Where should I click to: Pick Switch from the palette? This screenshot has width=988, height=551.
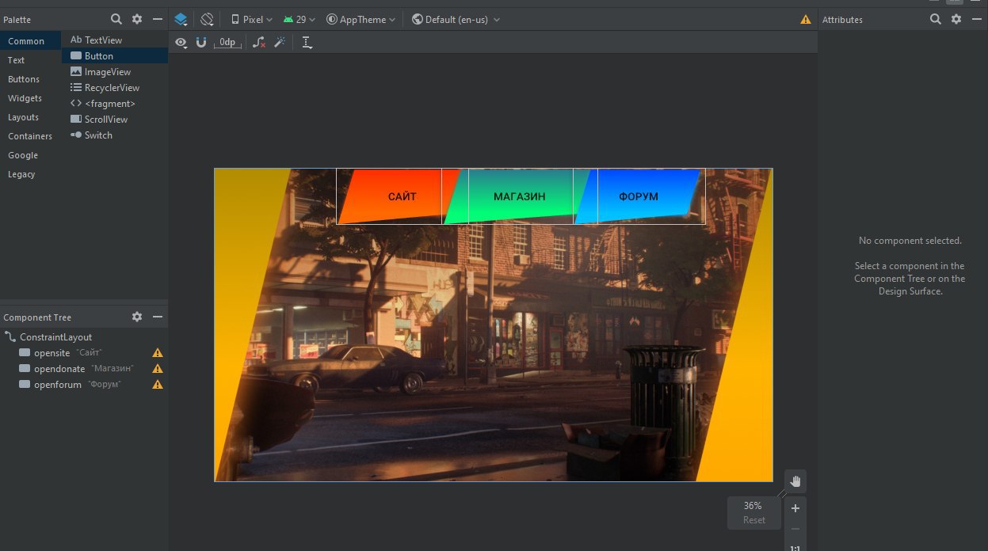coord(115,135)
